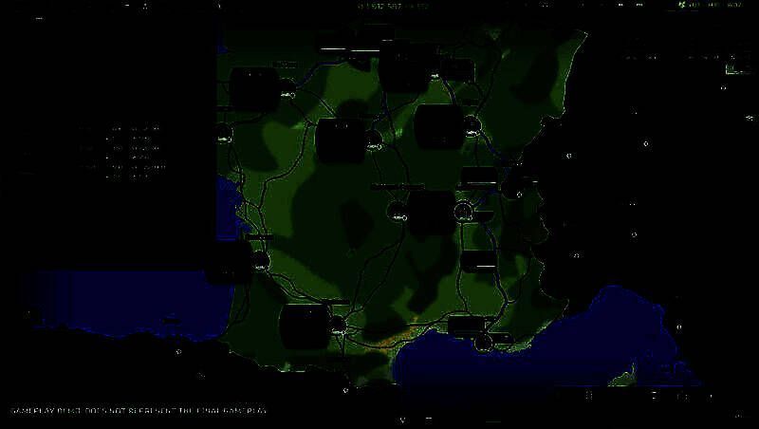This screenshot has width=759, height=429.
Task: Open the info panel of the northwestern city
Action: [x=254, y=87]
